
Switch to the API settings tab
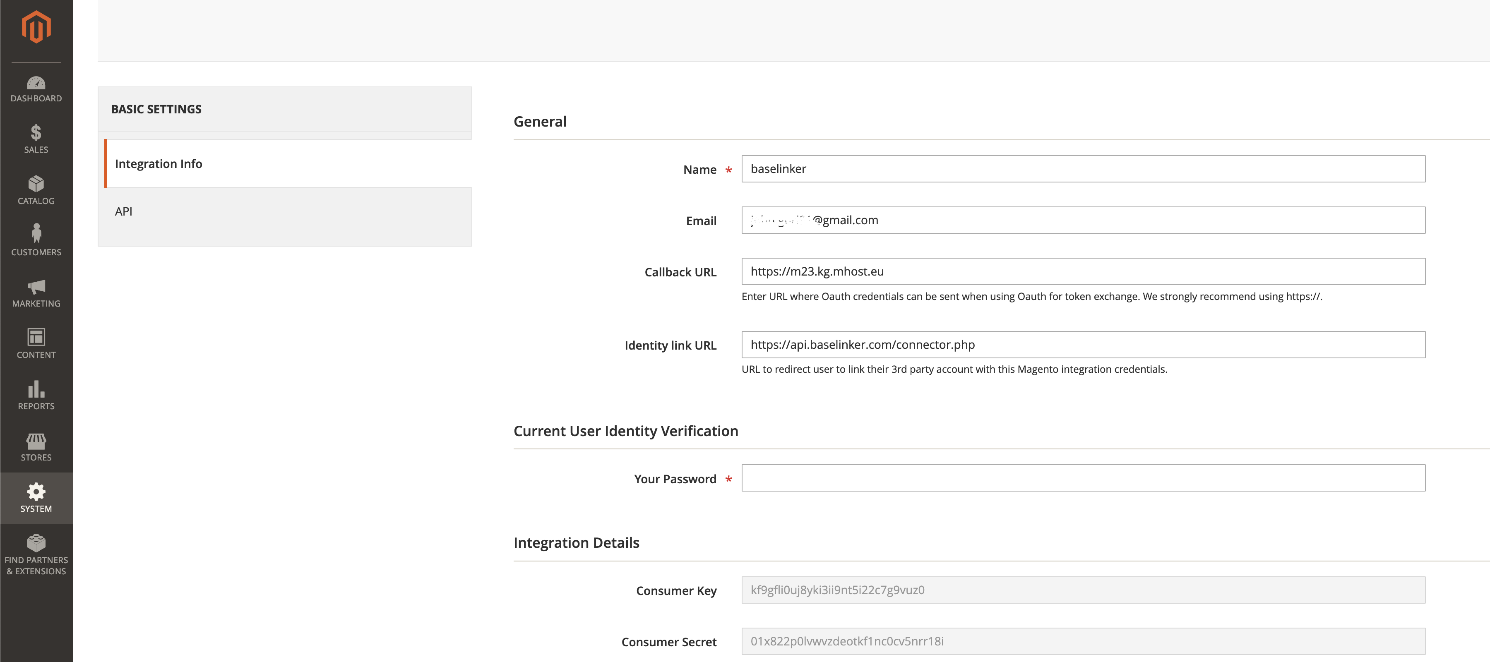click(x=124, y=211)
